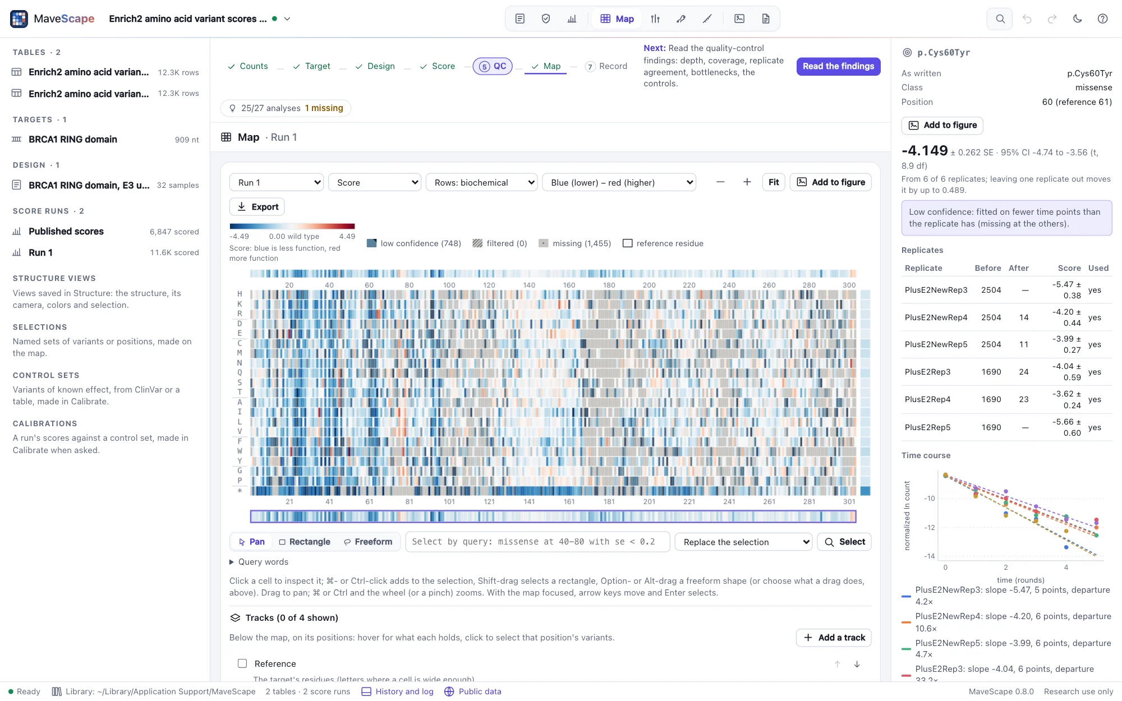1122x701 pixels.
Task: Focus the Select by query input field
Action: (537, 542)
